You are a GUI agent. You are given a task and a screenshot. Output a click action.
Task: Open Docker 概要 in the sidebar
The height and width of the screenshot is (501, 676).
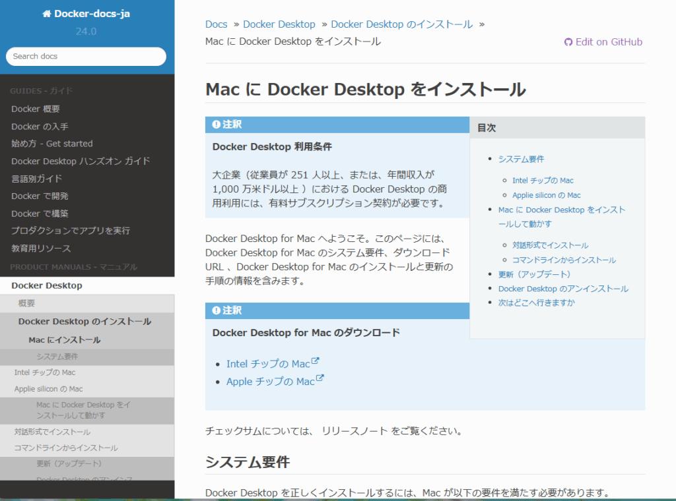click(x=36, y=109)
